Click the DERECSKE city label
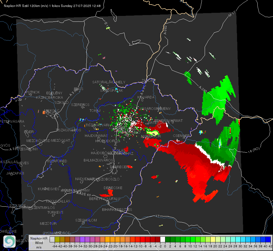Viewport: 273px width, 251px height. [x=113, y=188]
